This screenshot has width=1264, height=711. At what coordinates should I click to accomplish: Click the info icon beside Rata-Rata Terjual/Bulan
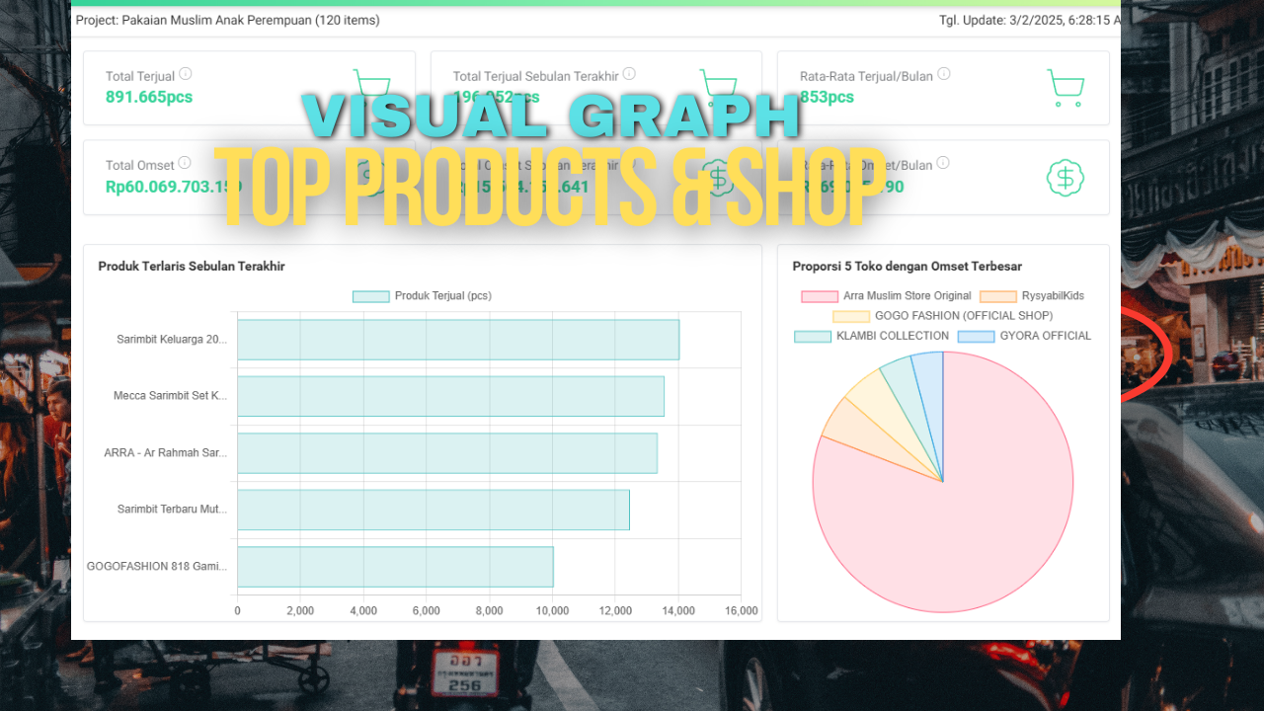(943, 74)
